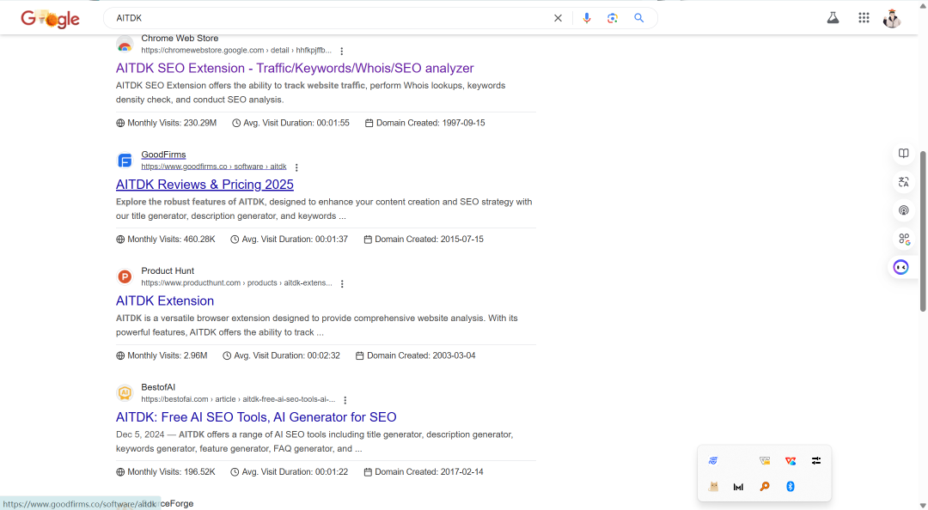Screen dimensions: 928x510
Task: Click the Product Hunt favicon
Action: (x=125, y=276)
